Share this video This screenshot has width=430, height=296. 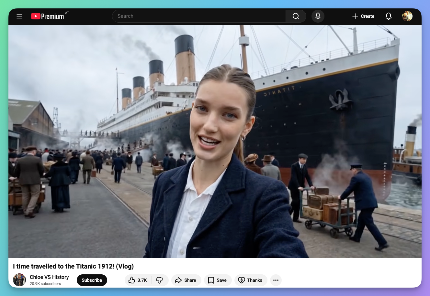(x=186, y=280)
